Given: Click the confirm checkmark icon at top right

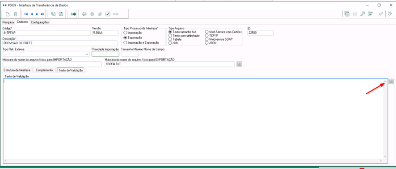Looking at the screenshot, I should [381, 14].
